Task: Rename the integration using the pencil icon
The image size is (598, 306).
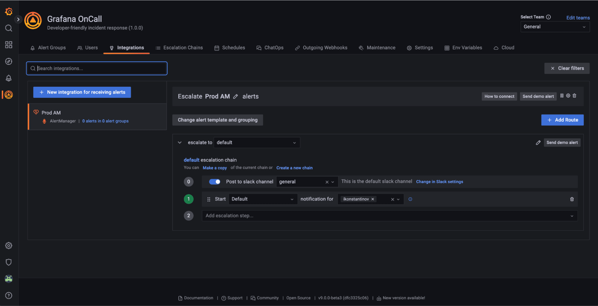Action: coord(235,96)
